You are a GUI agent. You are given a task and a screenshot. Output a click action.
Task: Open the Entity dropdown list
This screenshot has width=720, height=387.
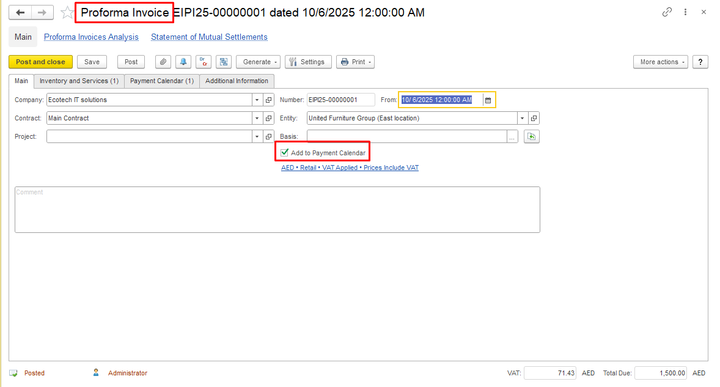[522, 119]
